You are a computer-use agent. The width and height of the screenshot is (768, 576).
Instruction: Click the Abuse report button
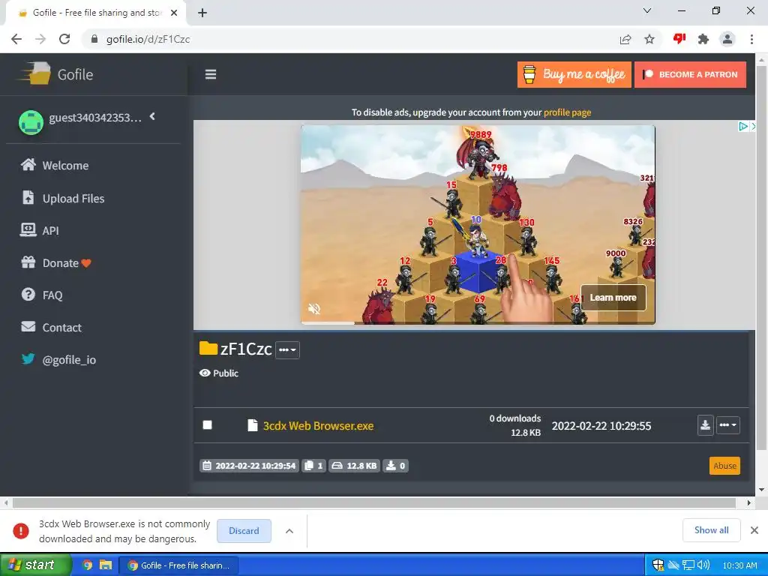pyautogui.click(x=725, y=466)
